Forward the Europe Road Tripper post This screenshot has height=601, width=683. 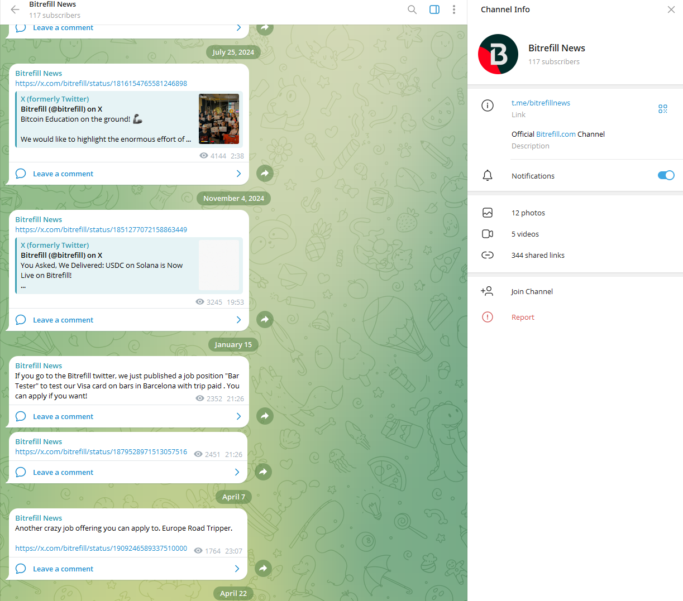pyautogui.click(x=263, y=568)
